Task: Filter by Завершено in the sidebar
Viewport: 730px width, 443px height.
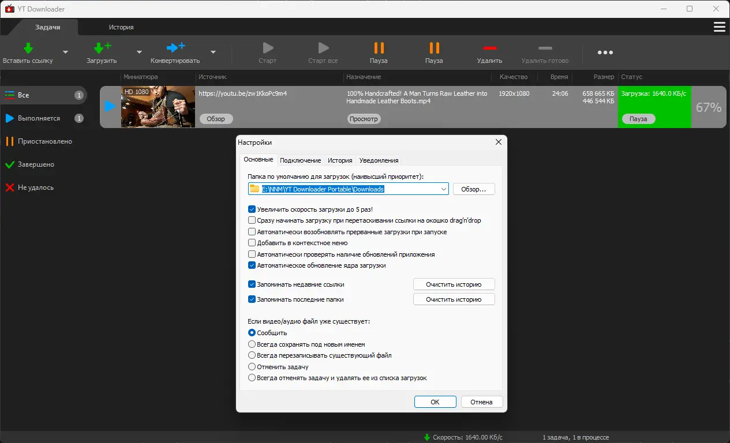Action: (44, 164)
